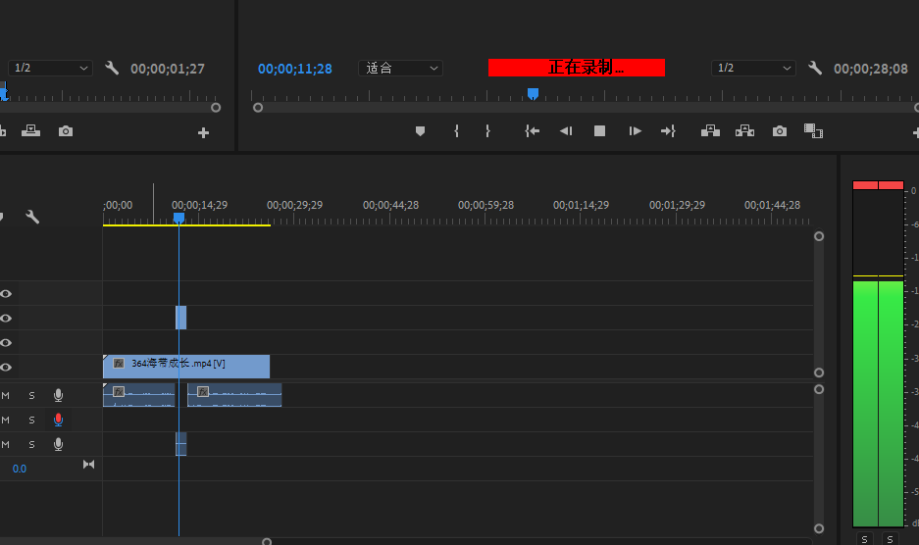Mute audio track A2
This screenshot has width=919, height=545.
(x=5, y=421)
